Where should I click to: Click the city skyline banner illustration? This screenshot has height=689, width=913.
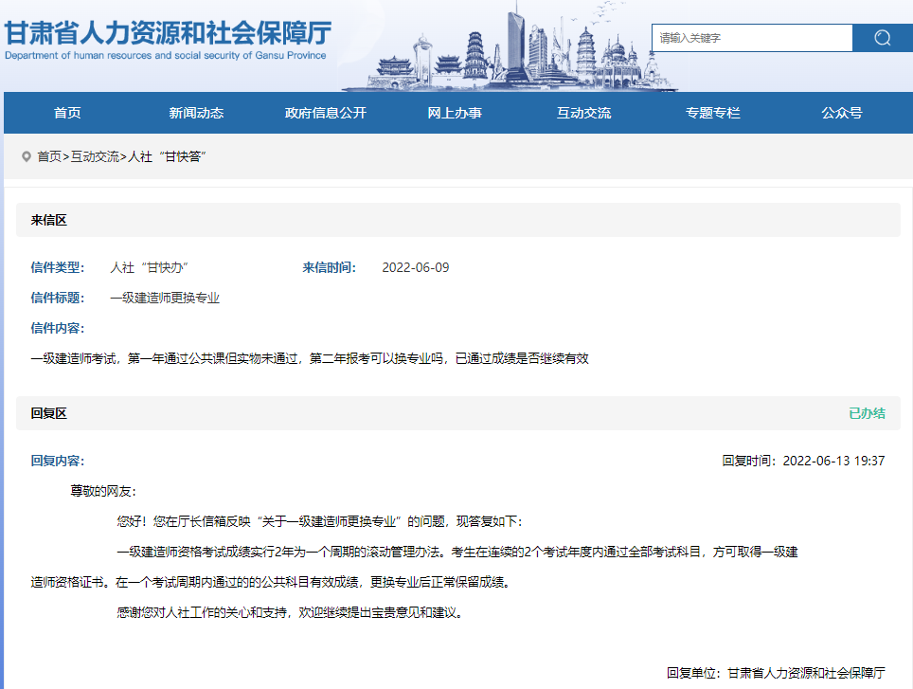pyautogui.click(x=510, y=46)
